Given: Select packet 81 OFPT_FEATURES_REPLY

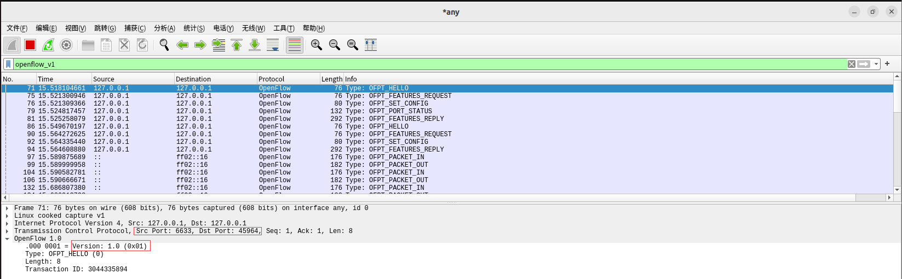Looking at the screenshot, I should [x=447, y=119].
